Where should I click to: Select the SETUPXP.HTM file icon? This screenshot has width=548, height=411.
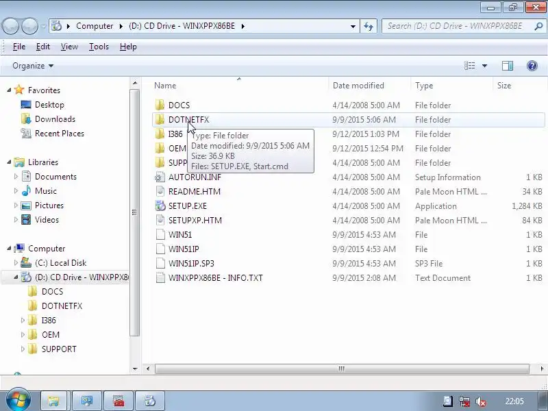tap(160, 220)
